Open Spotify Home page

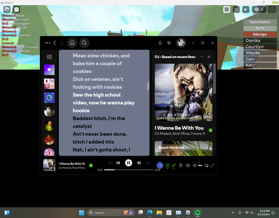[x=72, y=43]
